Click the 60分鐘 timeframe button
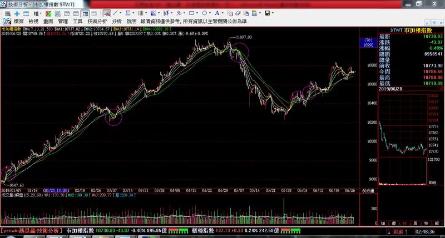Image resolution: width=445 pixels, height=238 pixels. coord(368,190)
